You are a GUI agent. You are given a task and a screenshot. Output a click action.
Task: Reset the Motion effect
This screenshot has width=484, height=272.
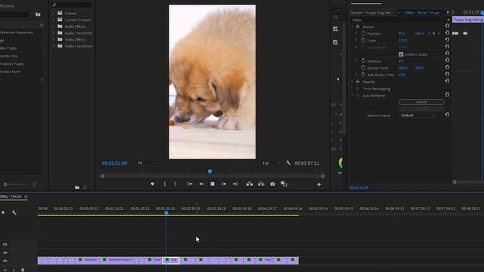click(447, 26)
